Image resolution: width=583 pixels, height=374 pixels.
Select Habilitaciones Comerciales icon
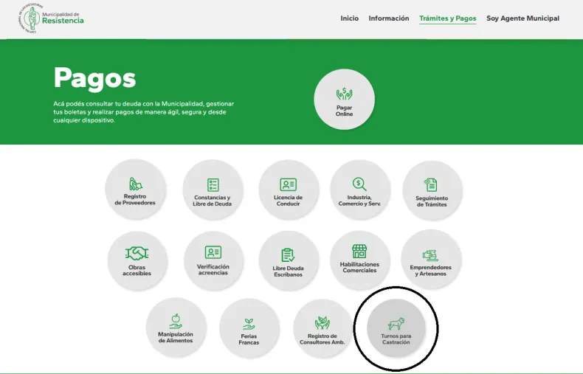tap(359, 260)
